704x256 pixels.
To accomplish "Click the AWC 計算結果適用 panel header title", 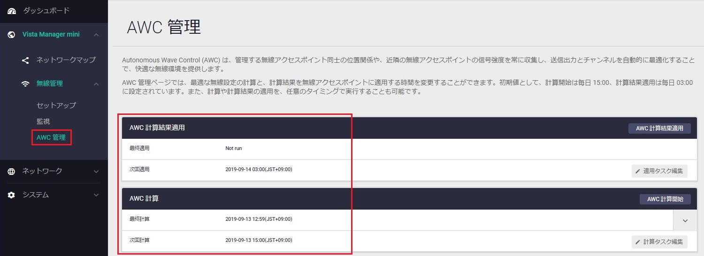I will point(157,128).
